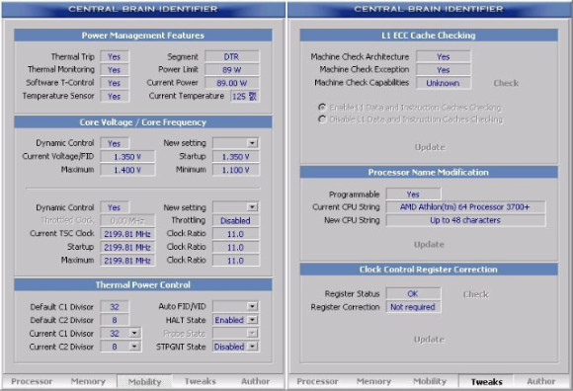This screenshot has width=573, height=391.
Task: Click the Default C1 Divisor value 32
Action: 115,307
